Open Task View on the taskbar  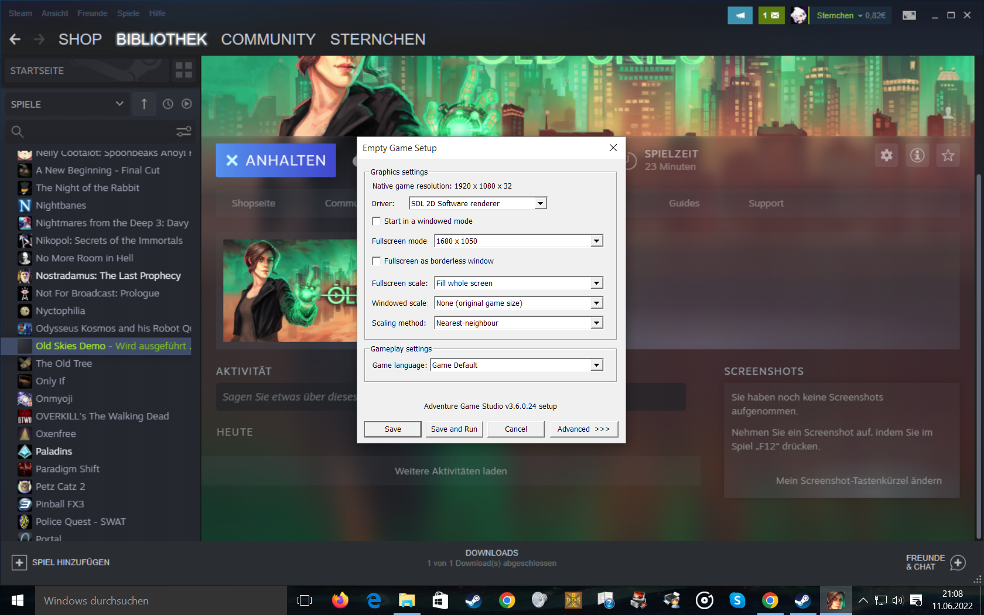[x=305, y=600]
